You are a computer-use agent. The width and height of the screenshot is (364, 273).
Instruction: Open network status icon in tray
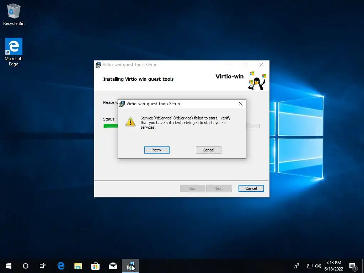(310, 266)
